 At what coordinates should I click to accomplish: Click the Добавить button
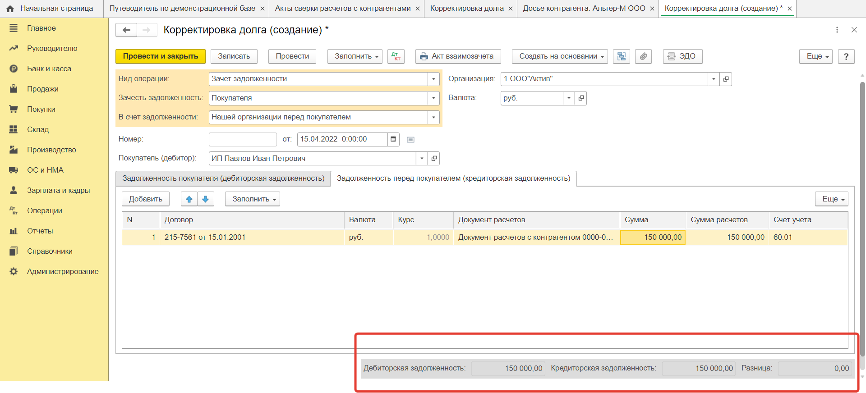tap(145, 199)
